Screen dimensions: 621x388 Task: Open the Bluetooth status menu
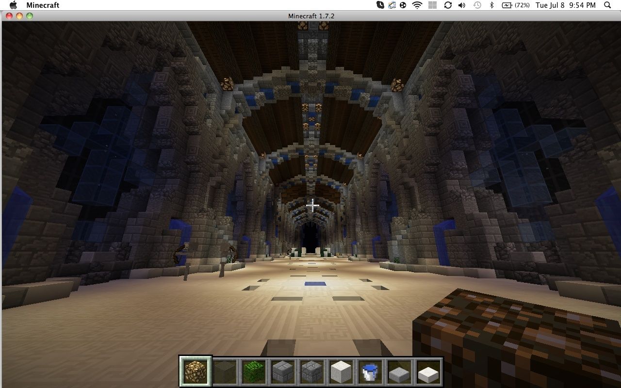pos(491,5)
